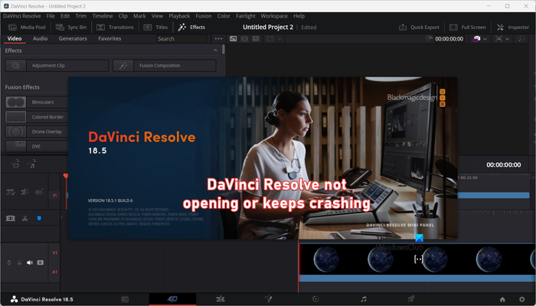Screen dimensions: 536x306
Task: Click the camera icon in viewer header
Action: [476, 39]
